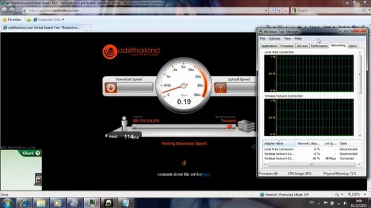Click the IP address 202.176.134.216

tap(146, 121)
